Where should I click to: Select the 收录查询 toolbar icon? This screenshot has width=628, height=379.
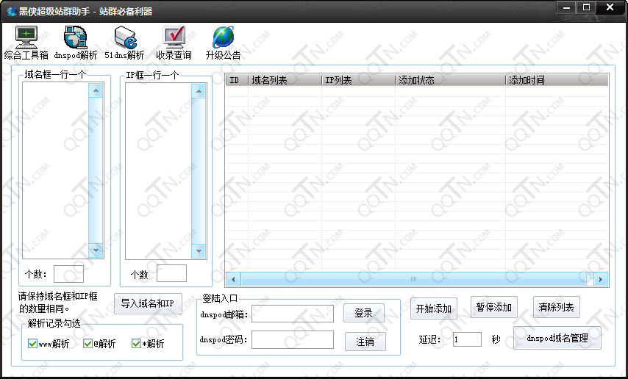point(174,37)
